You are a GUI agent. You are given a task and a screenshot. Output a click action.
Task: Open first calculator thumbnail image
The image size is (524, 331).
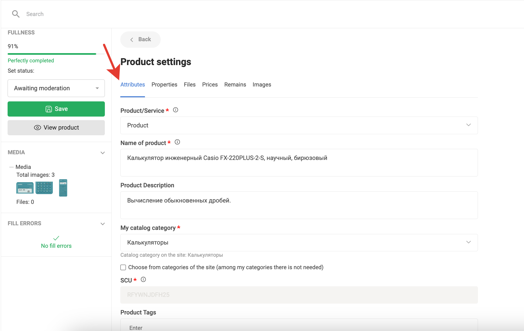(x=25, y=188)
